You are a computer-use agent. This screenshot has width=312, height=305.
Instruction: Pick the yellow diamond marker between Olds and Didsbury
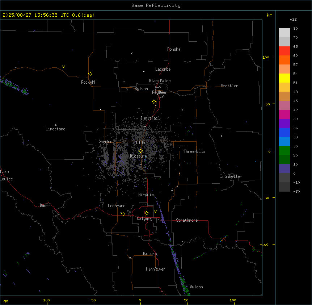coord(140,151)
